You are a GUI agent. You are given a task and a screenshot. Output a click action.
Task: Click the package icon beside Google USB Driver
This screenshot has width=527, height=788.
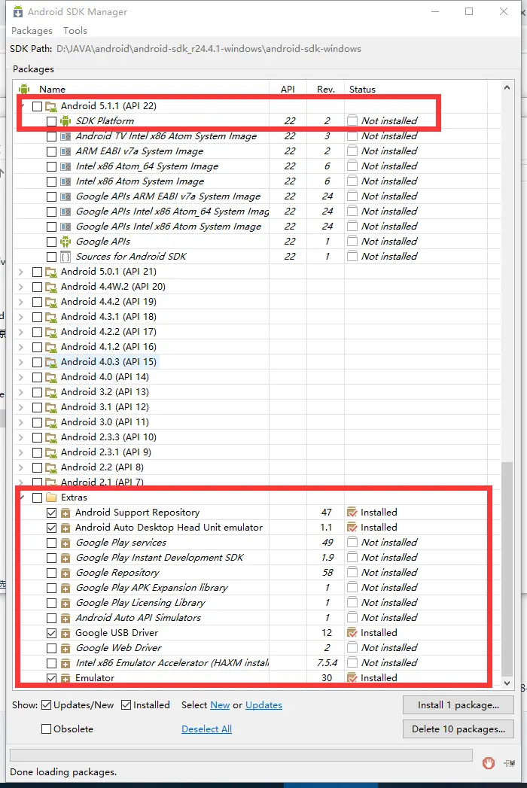point(65,633)
